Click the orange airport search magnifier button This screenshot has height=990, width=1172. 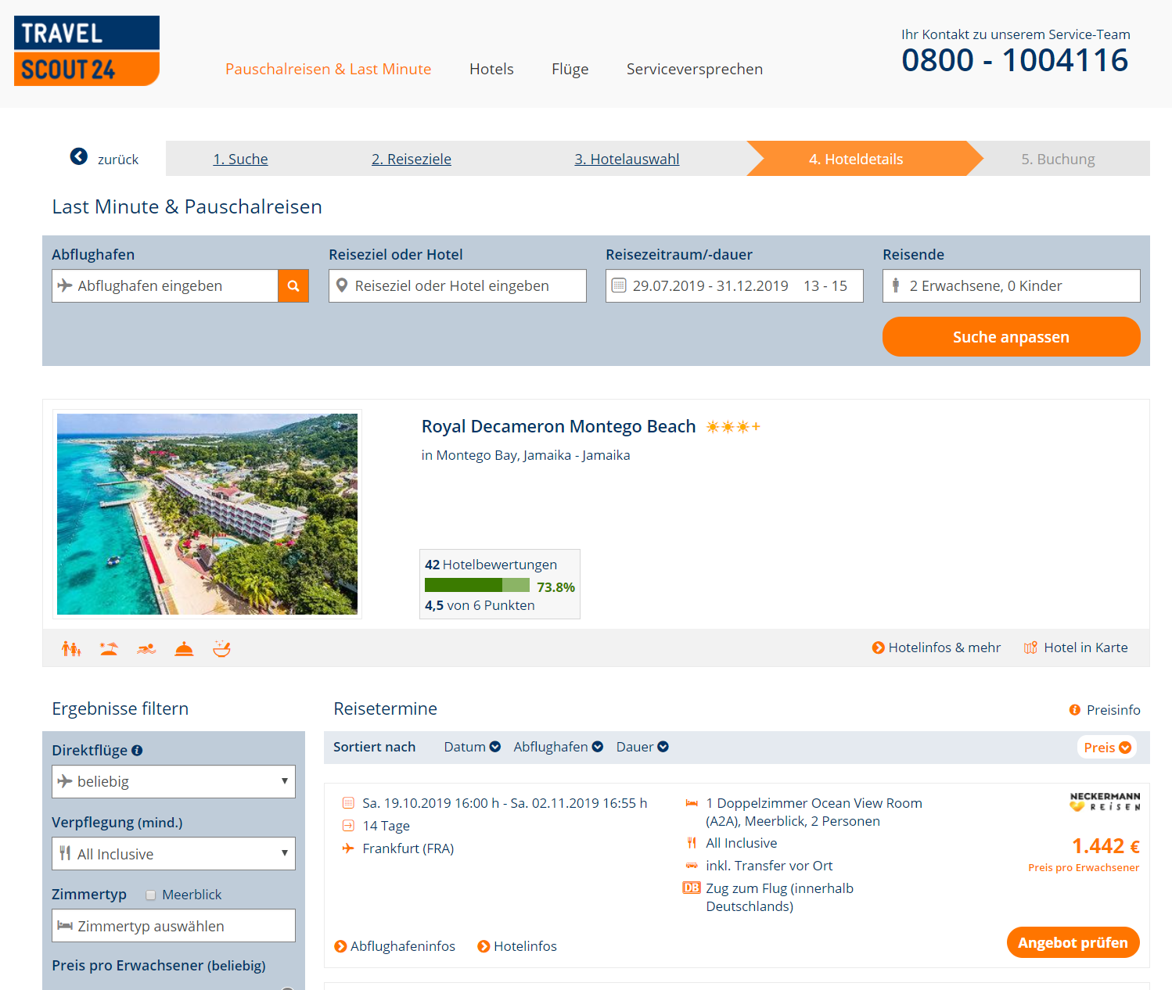tap(293, 286)
